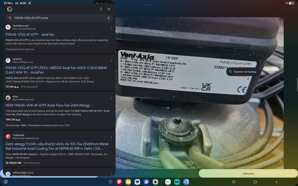Open Tradeindia result options menu
Viewport: 298px width, 186px height.
pos(111,137)
